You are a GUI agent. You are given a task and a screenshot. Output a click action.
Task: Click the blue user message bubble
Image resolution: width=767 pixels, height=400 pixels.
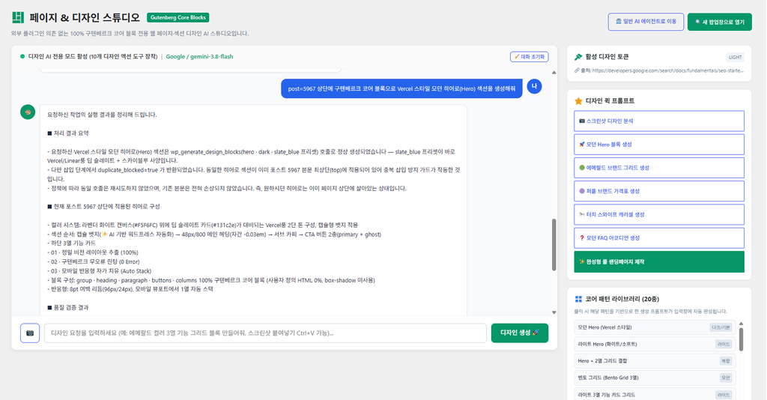(401, 88)
